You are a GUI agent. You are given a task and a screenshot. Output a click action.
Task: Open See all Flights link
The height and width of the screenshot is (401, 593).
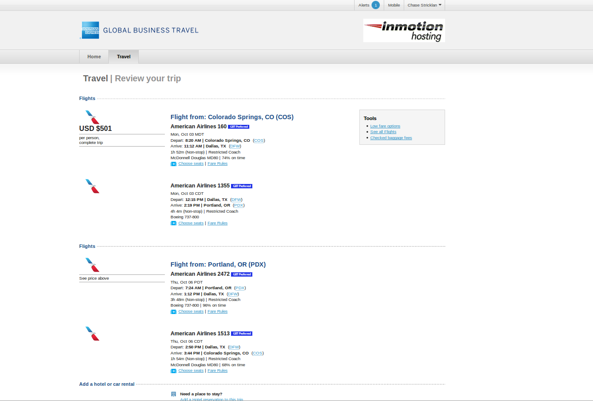383,132
